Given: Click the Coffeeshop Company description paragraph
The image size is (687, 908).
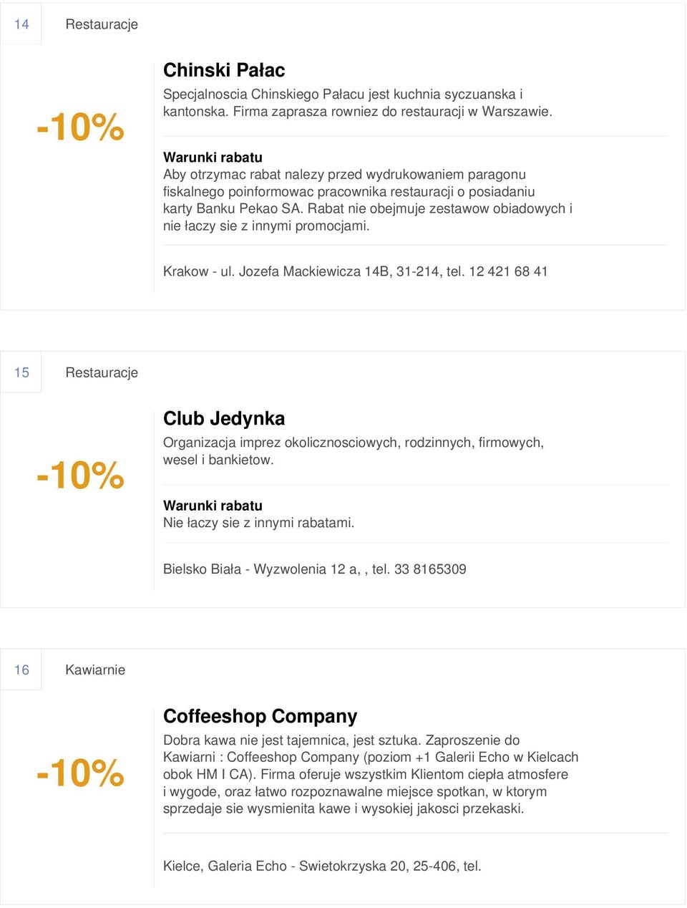Looking at the screenshot, I should click(x=371, y=774).
